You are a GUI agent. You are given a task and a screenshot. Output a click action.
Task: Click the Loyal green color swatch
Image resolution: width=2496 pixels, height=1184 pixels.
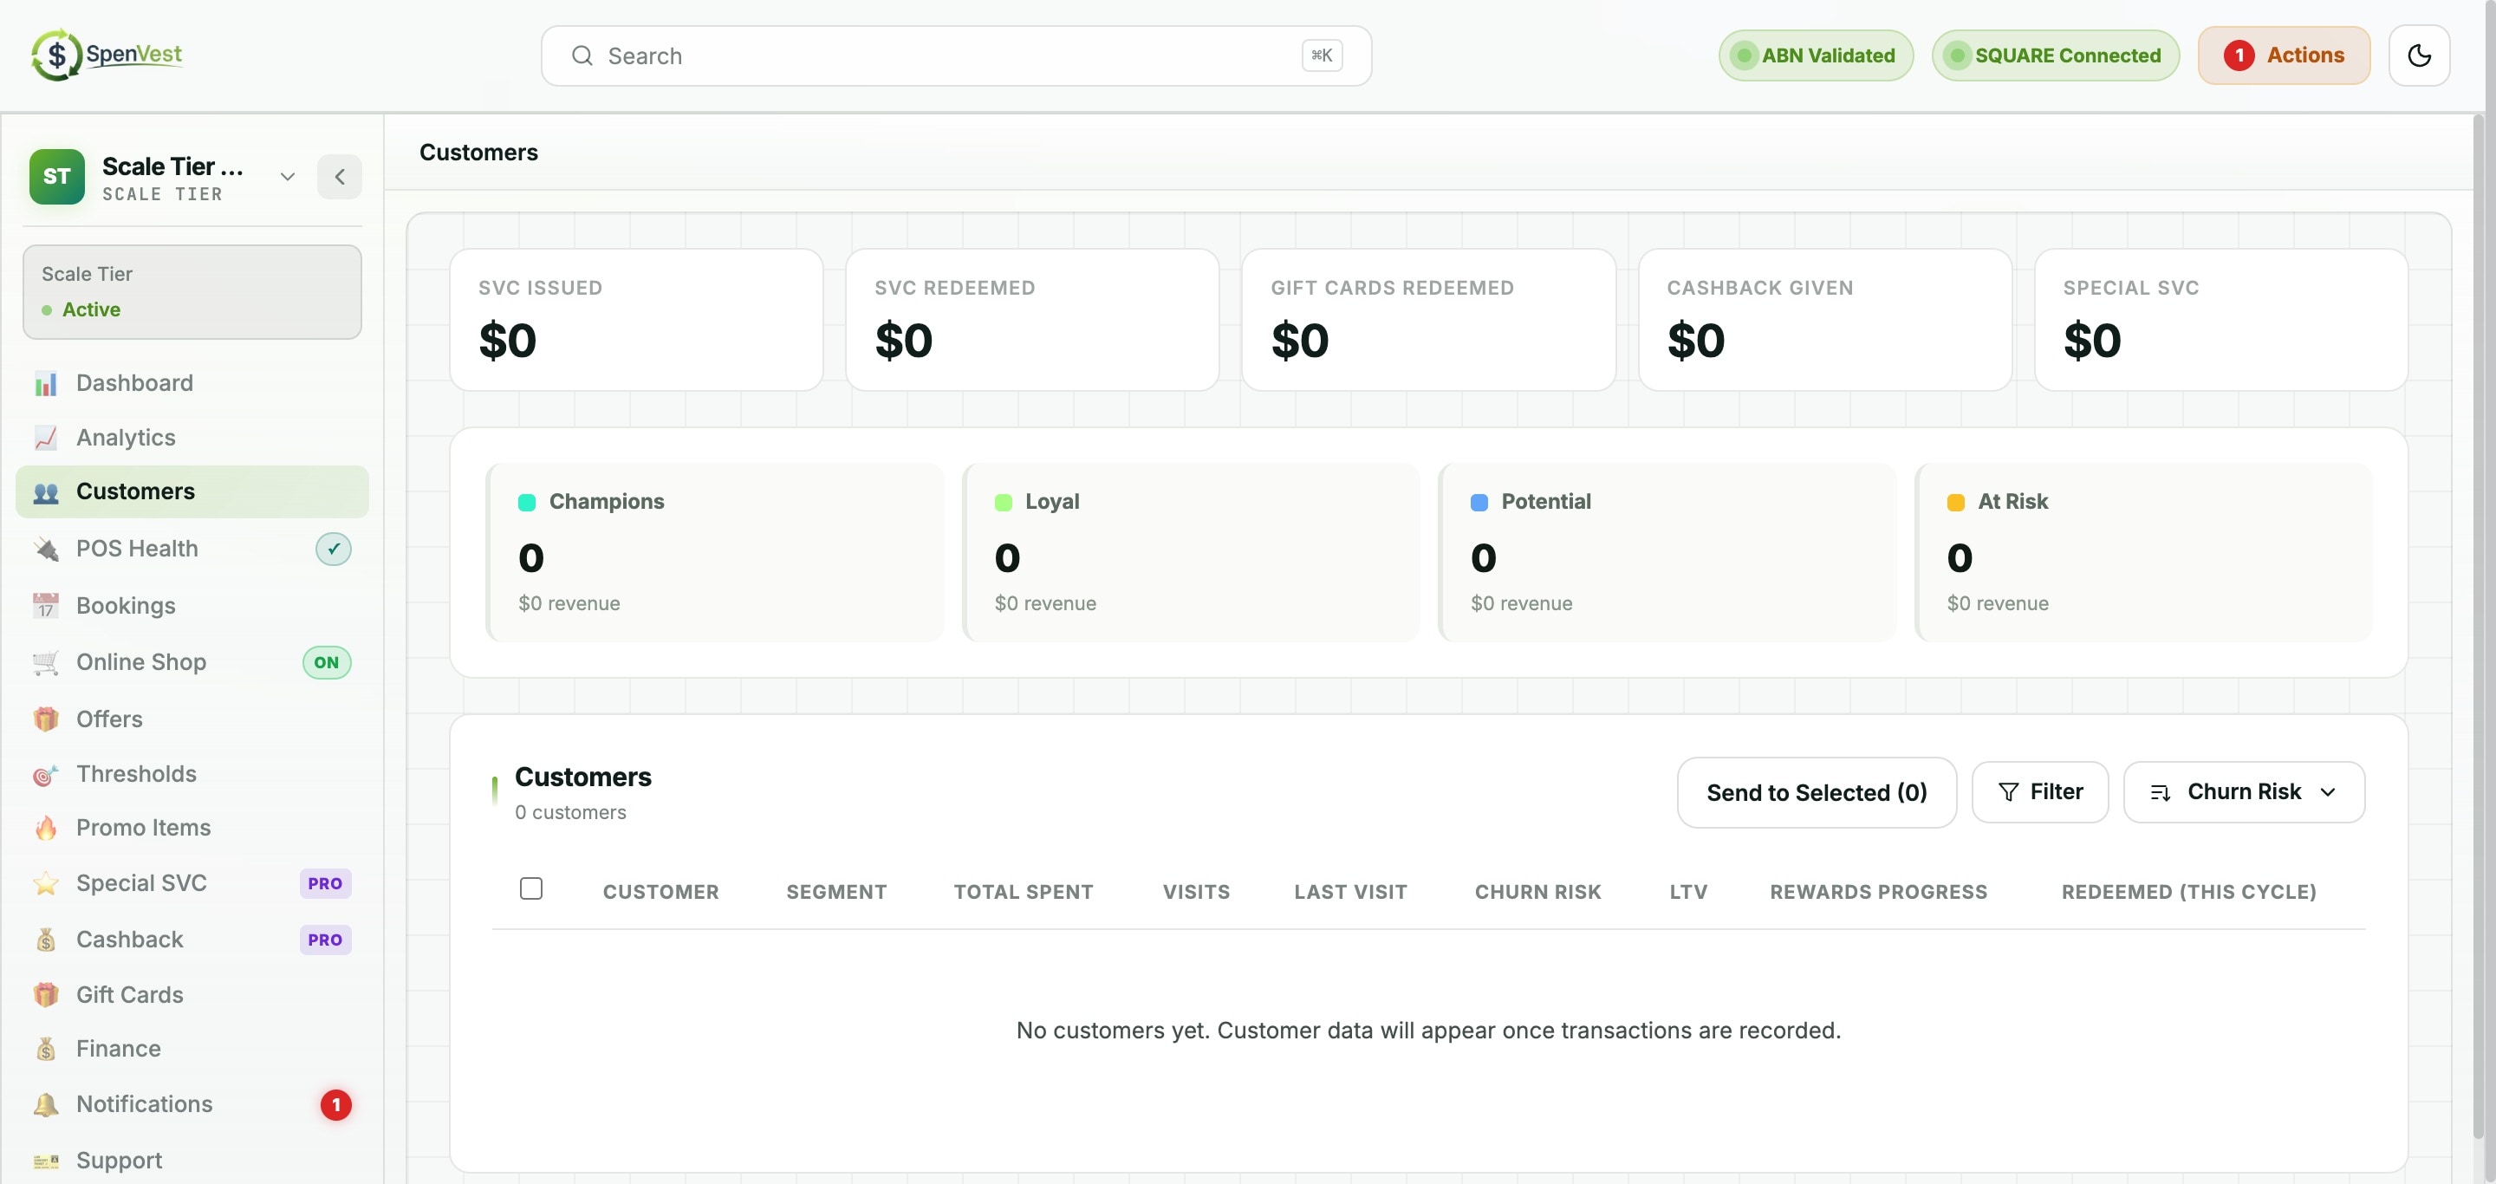(x=1003, y=503)
